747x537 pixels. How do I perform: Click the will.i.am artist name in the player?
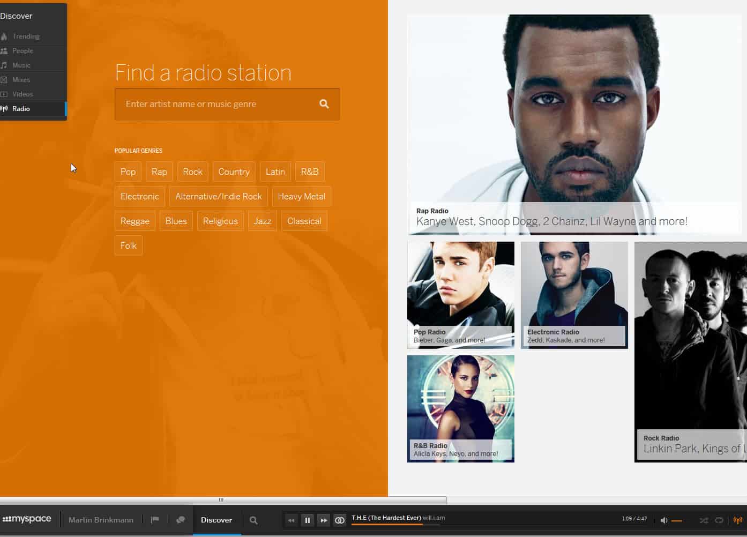point(434,518)
